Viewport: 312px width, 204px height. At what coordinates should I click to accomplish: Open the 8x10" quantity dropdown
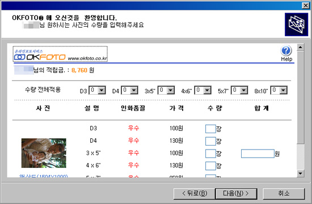[284, 91]
